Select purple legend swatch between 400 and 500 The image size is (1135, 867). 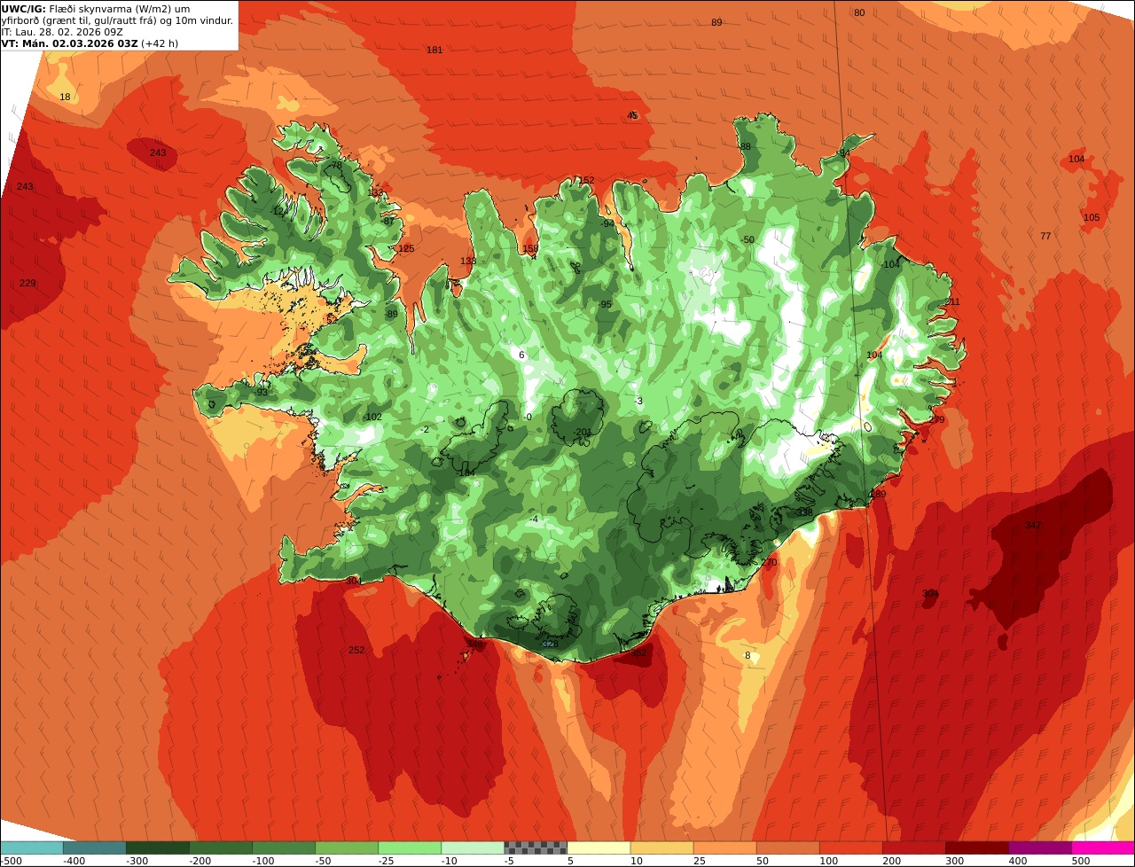[x=1038, y=847]
